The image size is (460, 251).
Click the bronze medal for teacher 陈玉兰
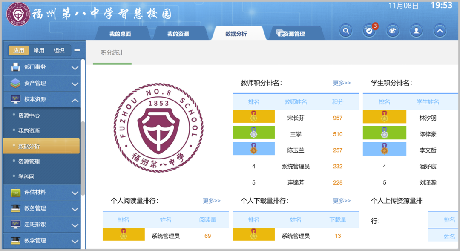(x=253, y=149)
